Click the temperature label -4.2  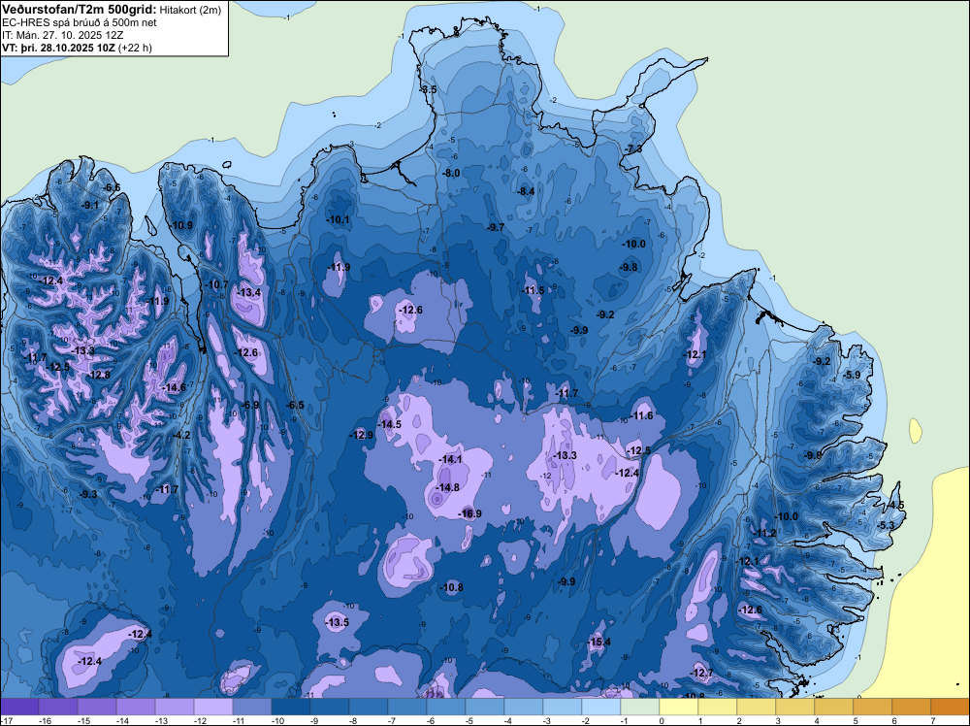(x=182, y=435)
